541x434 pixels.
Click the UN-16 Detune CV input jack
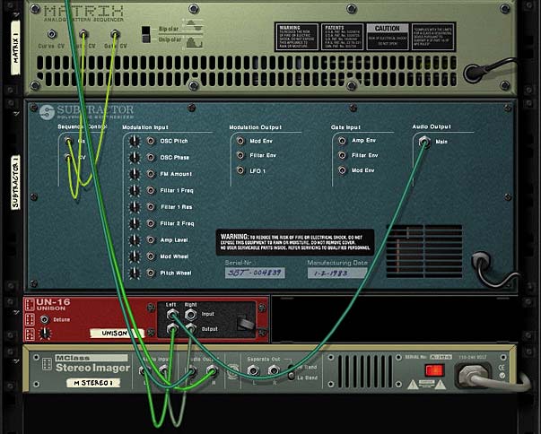click(x=44, y=319)
